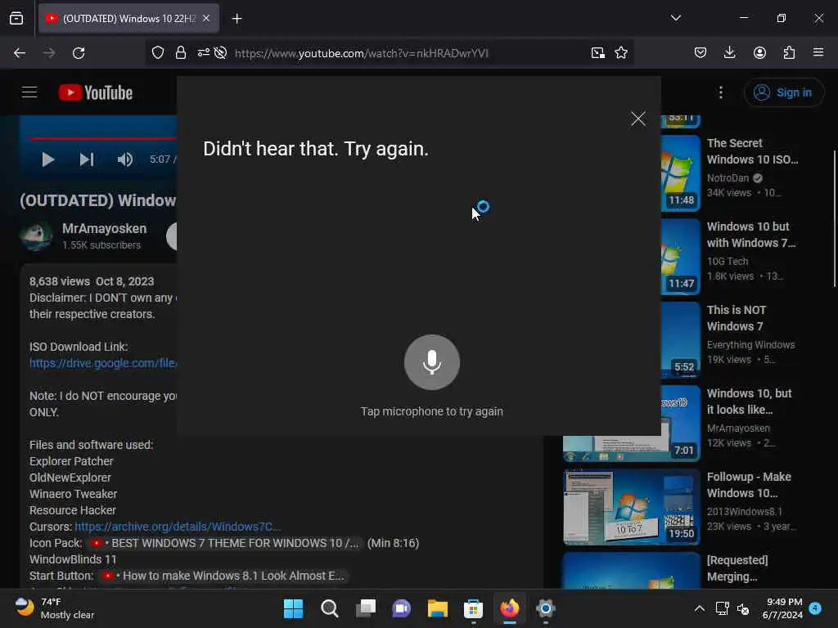Viewport: 838px width, 628px height.
Task: Open Microsoft Store from taskbar
Action: 474,608
